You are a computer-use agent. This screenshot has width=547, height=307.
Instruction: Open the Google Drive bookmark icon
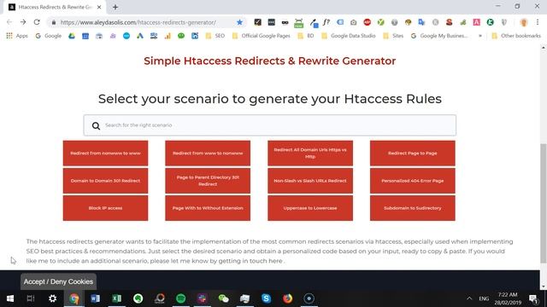click(x=72, y=36)
